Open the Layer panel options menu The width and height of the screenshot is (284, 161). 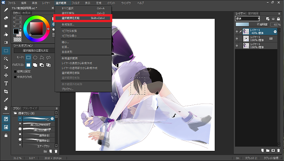click(x=279, y=14)
